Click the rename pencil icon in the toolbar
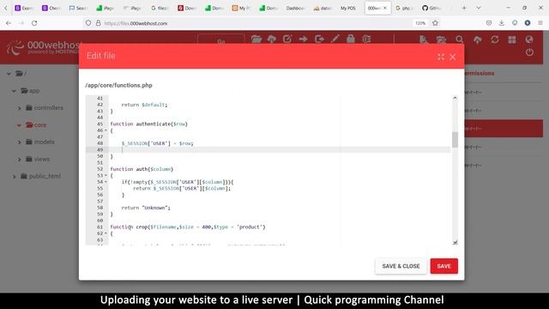This screenshot has width=549, height=309. (x=335, y=39)
